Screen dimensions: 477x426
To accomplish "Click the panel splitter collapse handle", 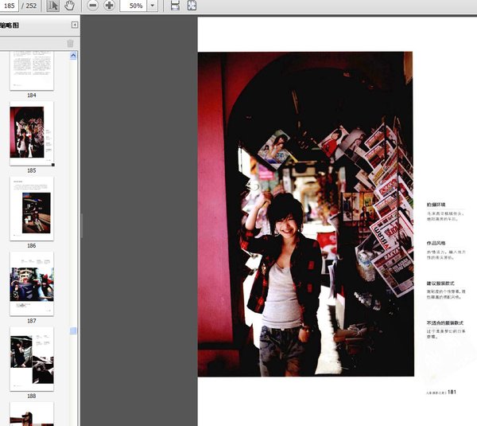I will (x=82, y=226).
